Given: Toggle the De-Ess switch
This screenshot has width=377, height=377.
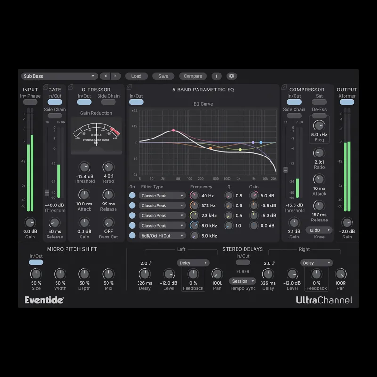Looking at the screenshot, I should (x=319, y=115).
